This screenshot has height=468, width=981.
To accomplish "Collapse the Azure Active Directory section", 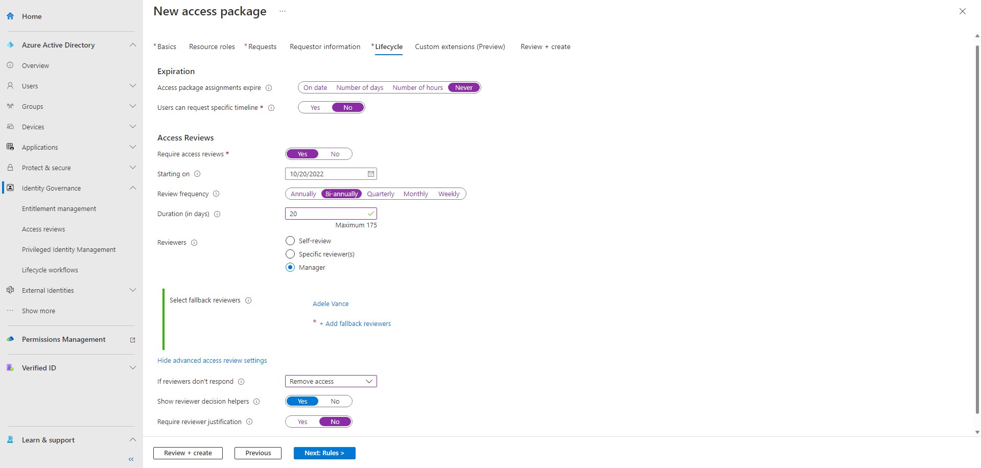I will [x=133, y=44].
